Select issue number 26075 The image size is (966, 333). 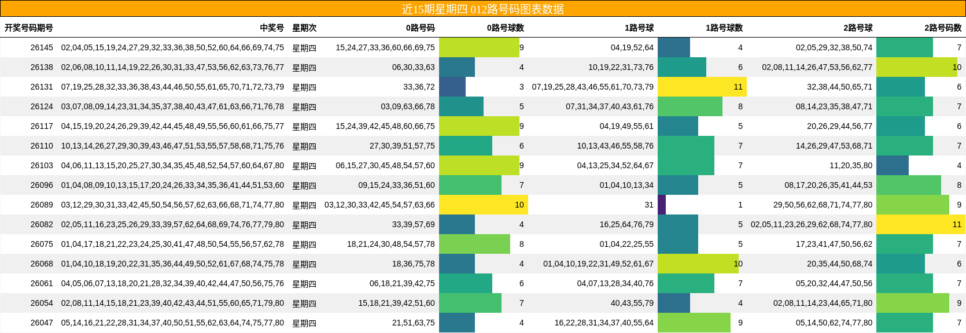[42, 244]
